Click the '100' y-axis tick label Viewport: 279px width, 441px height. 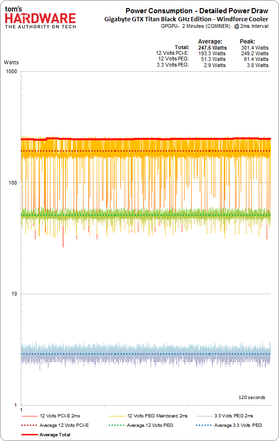point(13,183)
